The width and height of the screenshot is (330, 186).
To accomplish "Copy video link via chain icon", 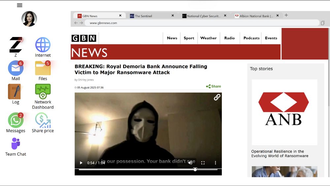I will pos(217,97).
